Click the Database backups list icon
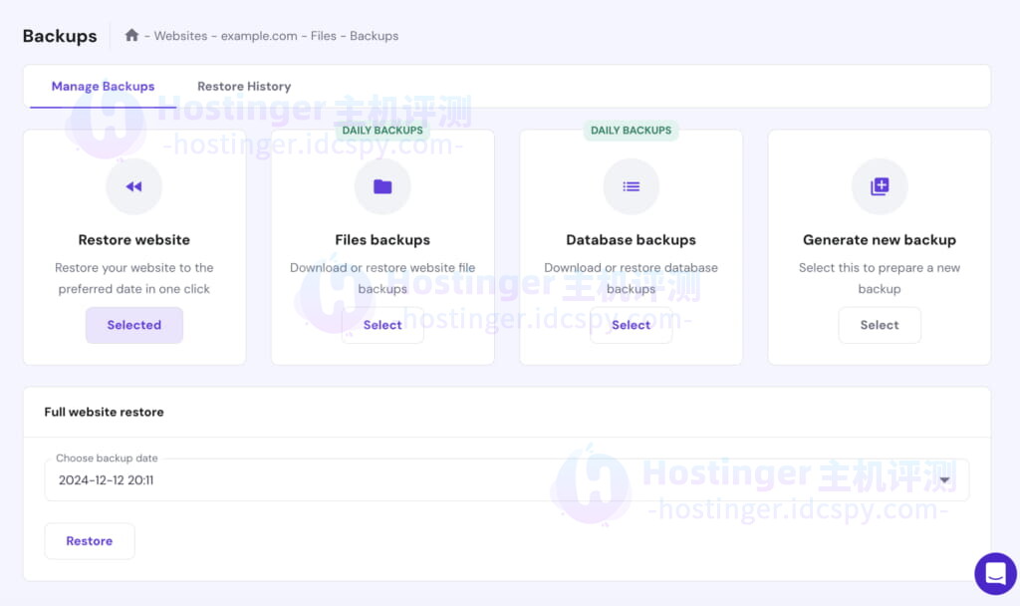This screenshot has height=606, width=1020. coord(631,186)
